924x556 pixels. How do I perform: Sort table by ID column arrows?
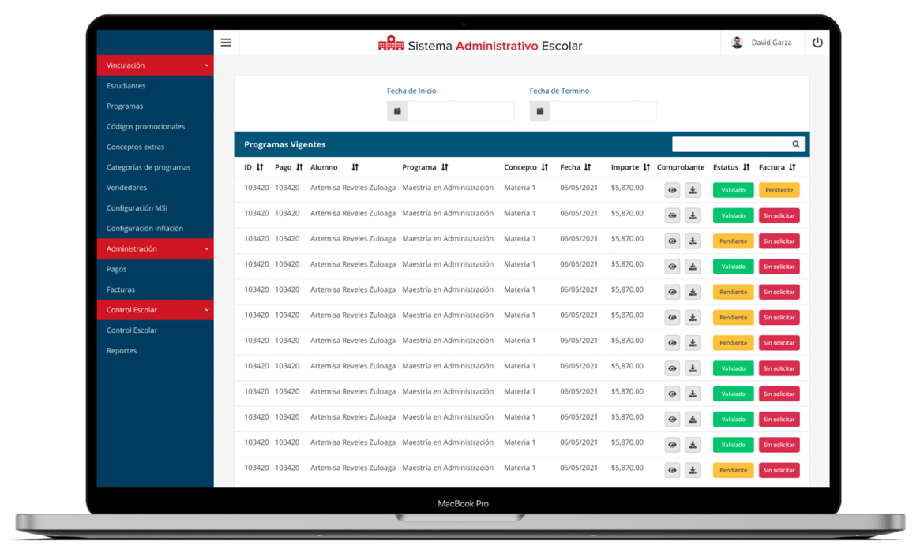pyautogui.click(x=260, y=167)
